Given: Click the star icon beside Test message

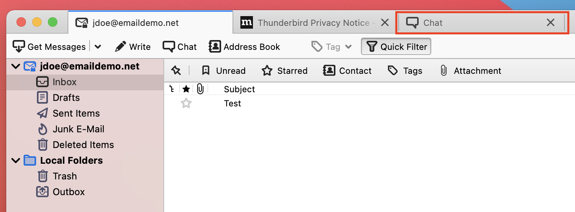Looking at the screenshot, I should click(x=186, y=104).
